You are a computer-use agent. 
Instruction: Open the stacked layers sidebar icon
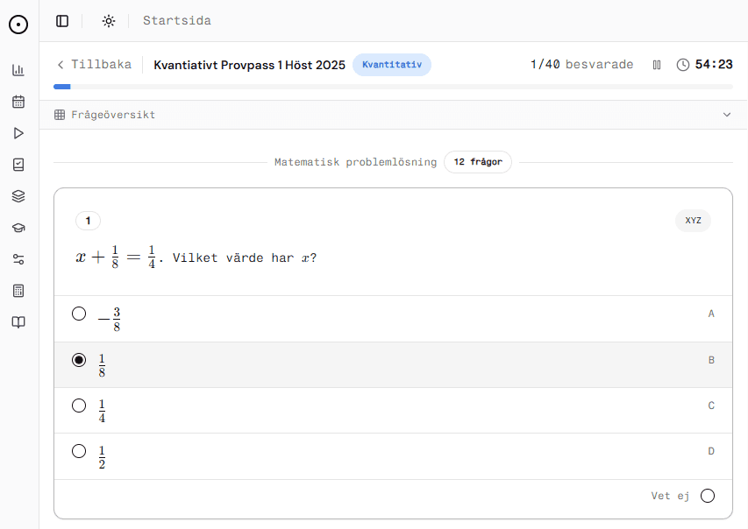pyautogui.click(x=18, y=196)
